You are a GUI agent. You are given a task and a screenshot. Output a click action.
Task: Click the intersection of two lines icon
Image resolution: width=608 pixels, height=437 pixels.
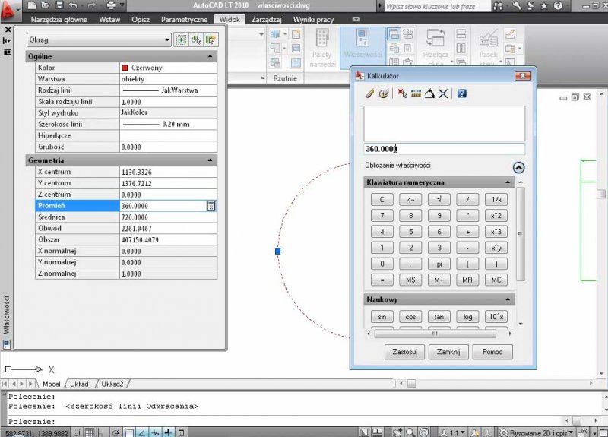coord(443,93)
